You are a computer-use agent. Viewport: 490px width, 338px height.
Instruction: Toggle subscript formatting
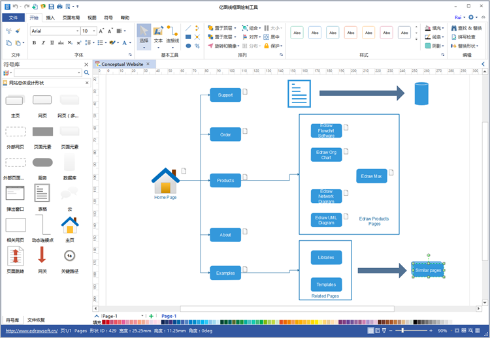tap(70, 43)
